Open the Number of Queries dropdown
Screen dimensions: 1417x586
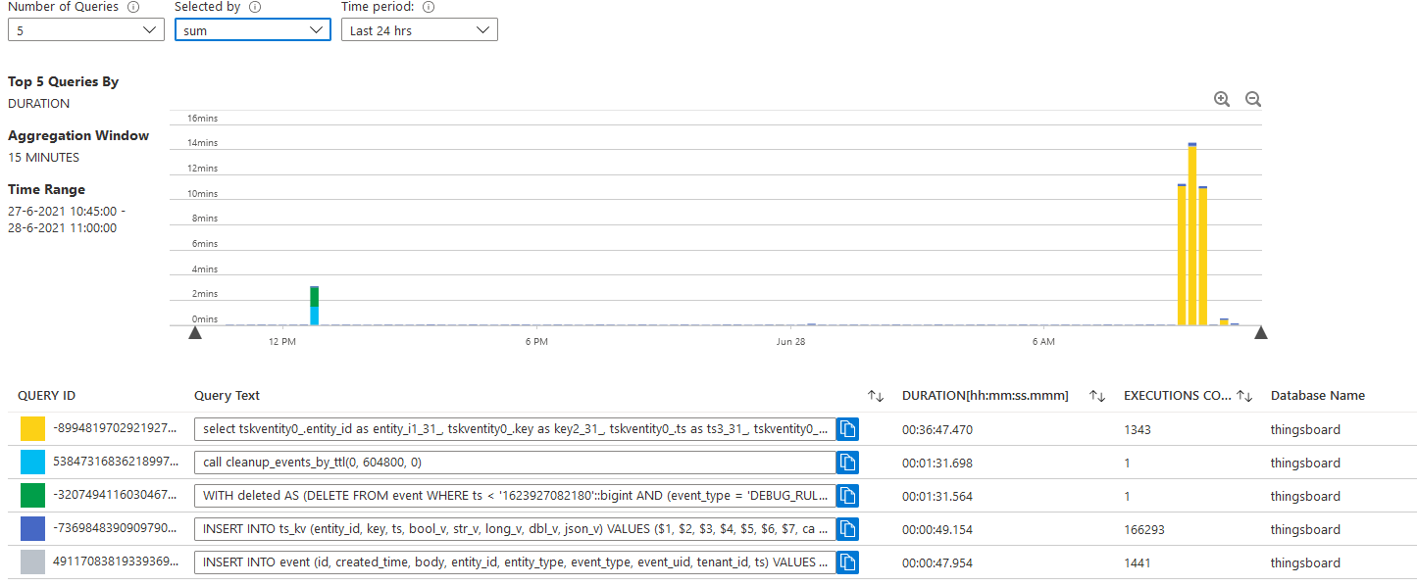[x=86, y=30]
